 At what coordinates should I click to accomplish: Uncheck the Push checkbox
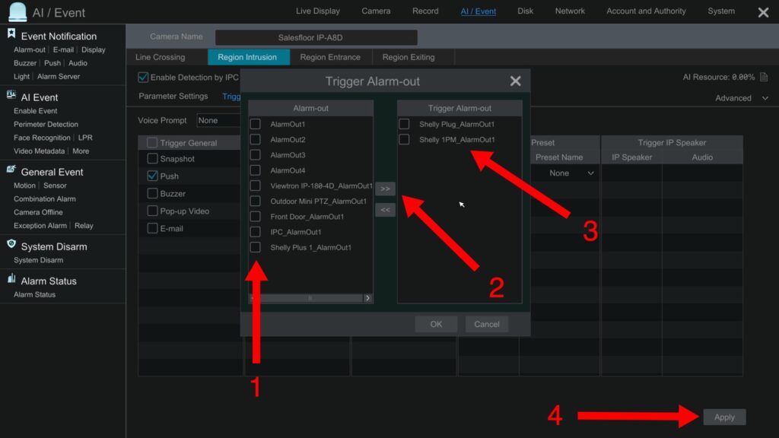[152, 176]
